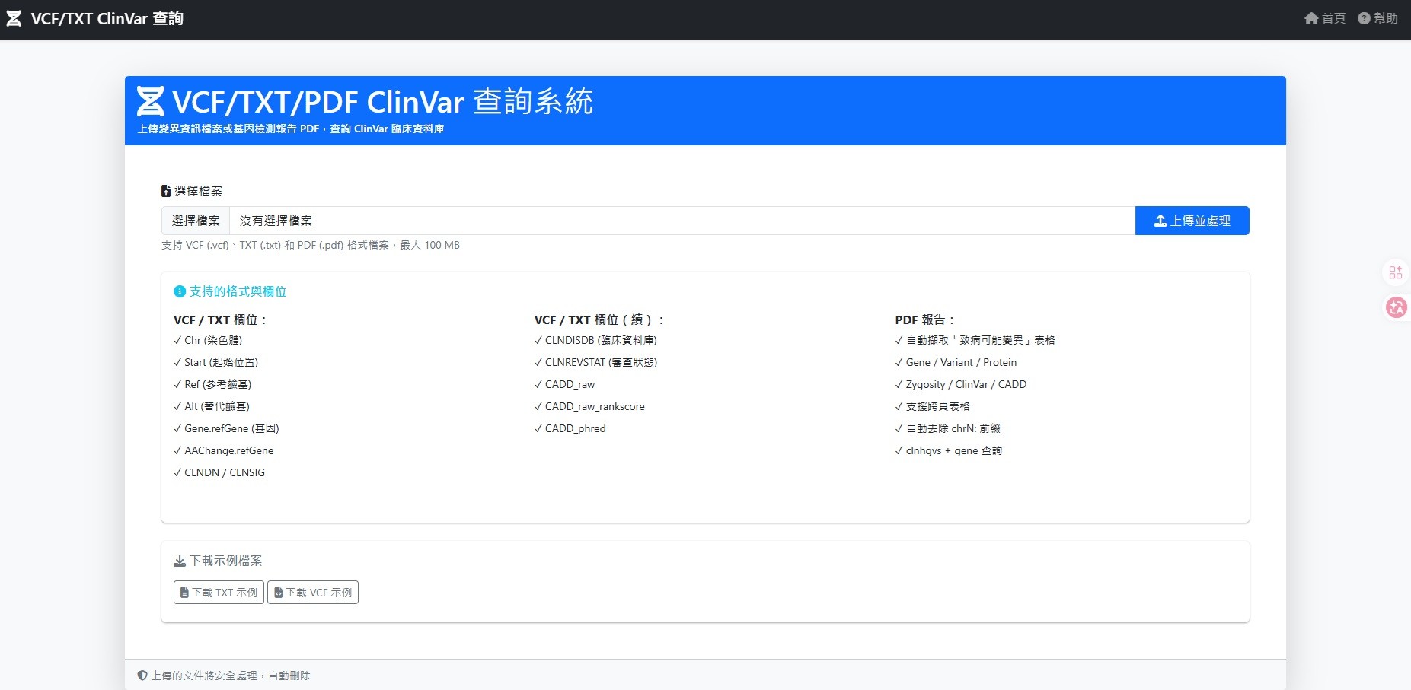This screenshot has width=1411, height=690.
Task: Select the text Zygosity / ClinVar / CADD
Action: pos(966,384)
